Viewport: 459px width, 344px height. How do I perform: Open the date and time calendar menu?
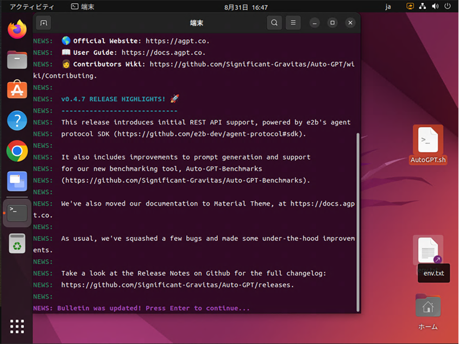coord(246,7)
